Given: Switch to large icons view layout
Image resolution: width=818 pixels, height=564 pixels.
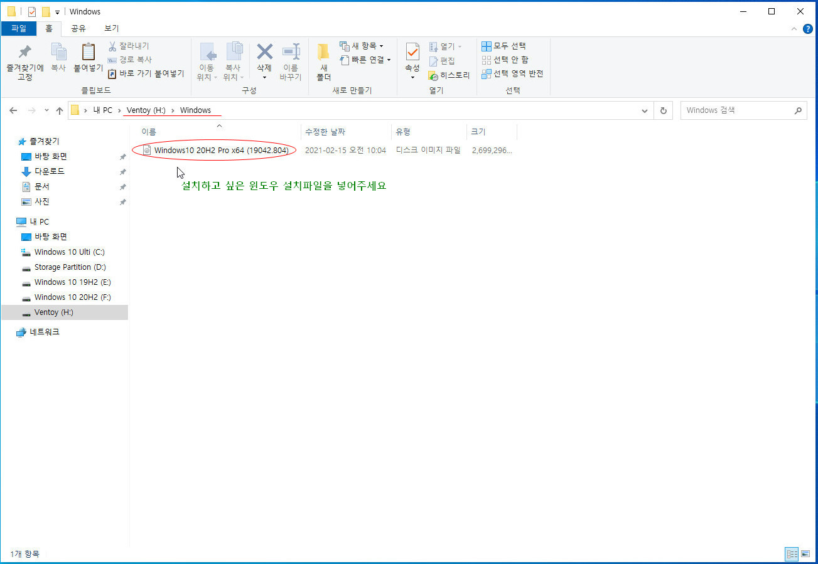Looking at the screenshot, I should [x=805, y=554].
